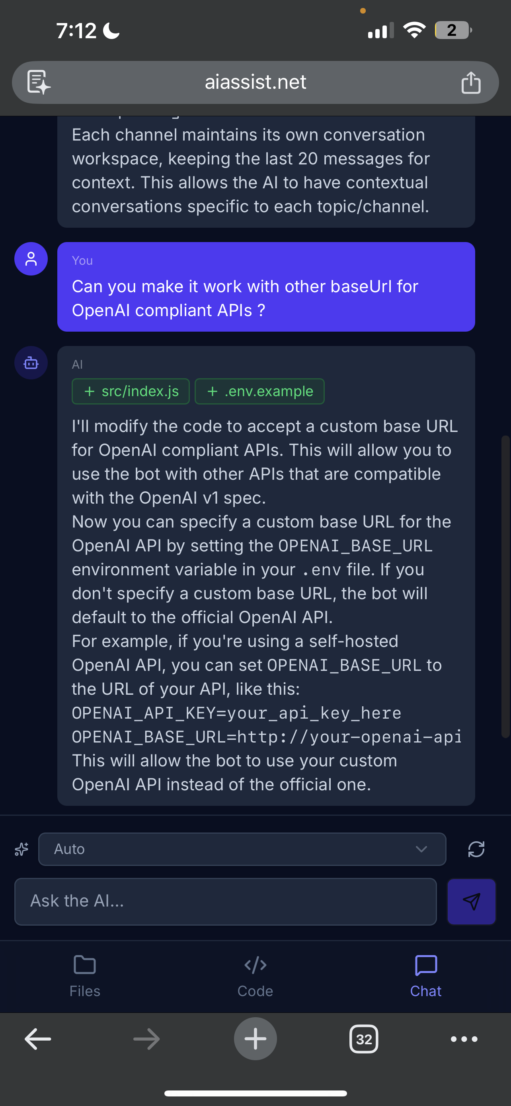Tap the user avatar icon
Image resolution: width=511 pixels, height=1106 pixels.
31,258
